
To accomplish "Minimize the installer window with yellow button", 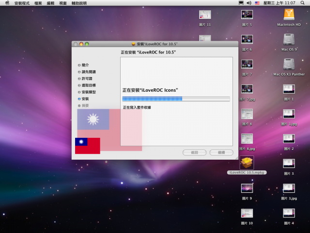I will (81, 44).
